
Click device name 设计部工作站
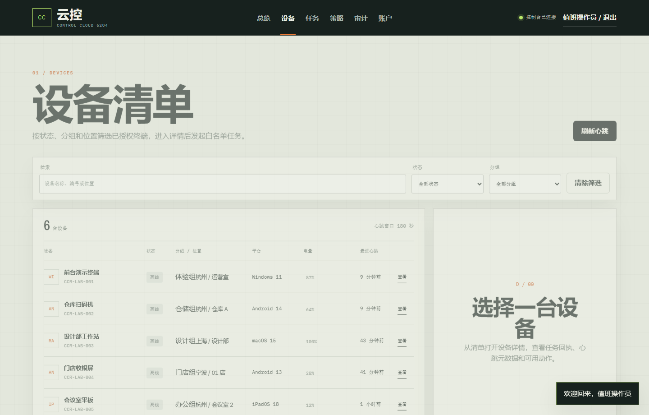click(x=82, y=337)
